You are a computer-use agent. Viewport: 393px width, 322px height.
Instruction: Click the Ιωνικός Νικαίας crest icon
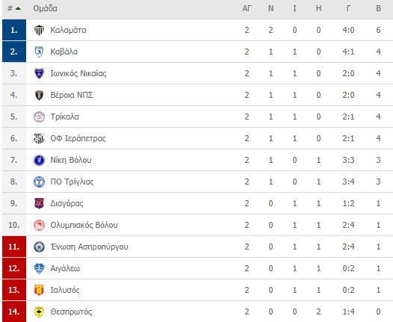click(x=39, y=73)
